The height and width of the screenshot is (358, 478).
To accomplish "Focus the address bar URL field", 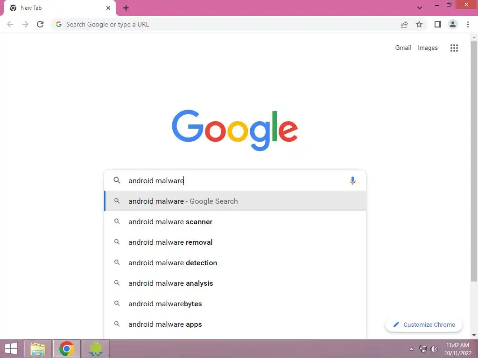I will 225,24.
